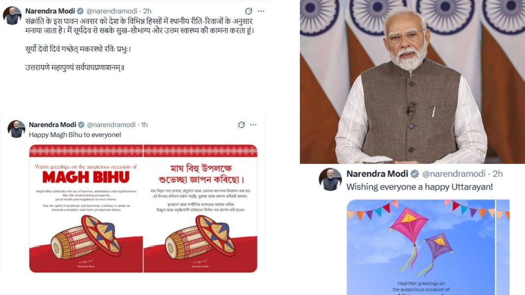Open the three-dot menu on the Magh Bihu tweet
The width and height of the screenshot is (525, 295).
[x=254, y=125]
